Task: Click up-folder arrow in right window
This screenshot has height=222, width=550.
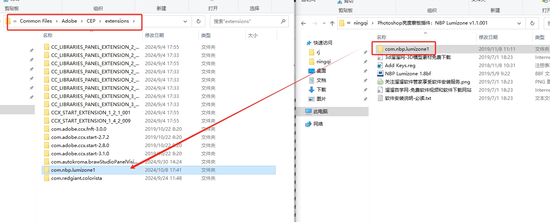Action: tap(332, 23)
